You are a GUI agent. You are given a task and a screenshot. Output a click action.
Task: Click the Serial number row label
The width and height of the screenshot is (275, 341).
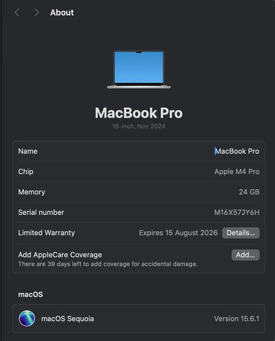pos(41,212)
